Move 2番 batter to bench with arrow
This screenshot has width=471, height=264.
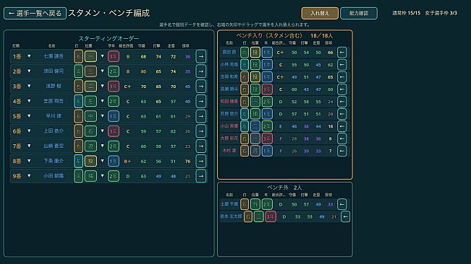pyautogui.click(x=200, y=71)
